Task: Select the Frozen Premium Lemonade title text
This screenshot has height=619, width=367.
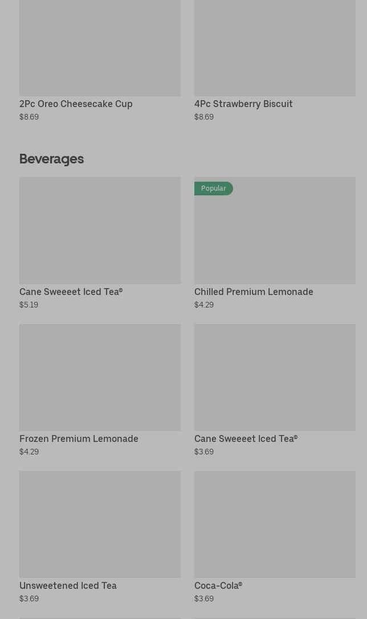Action: click(x=79, y=438)
